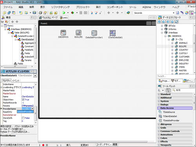
Task: Click the Pause program toolbar icon
Action: (x=81, y=13)
